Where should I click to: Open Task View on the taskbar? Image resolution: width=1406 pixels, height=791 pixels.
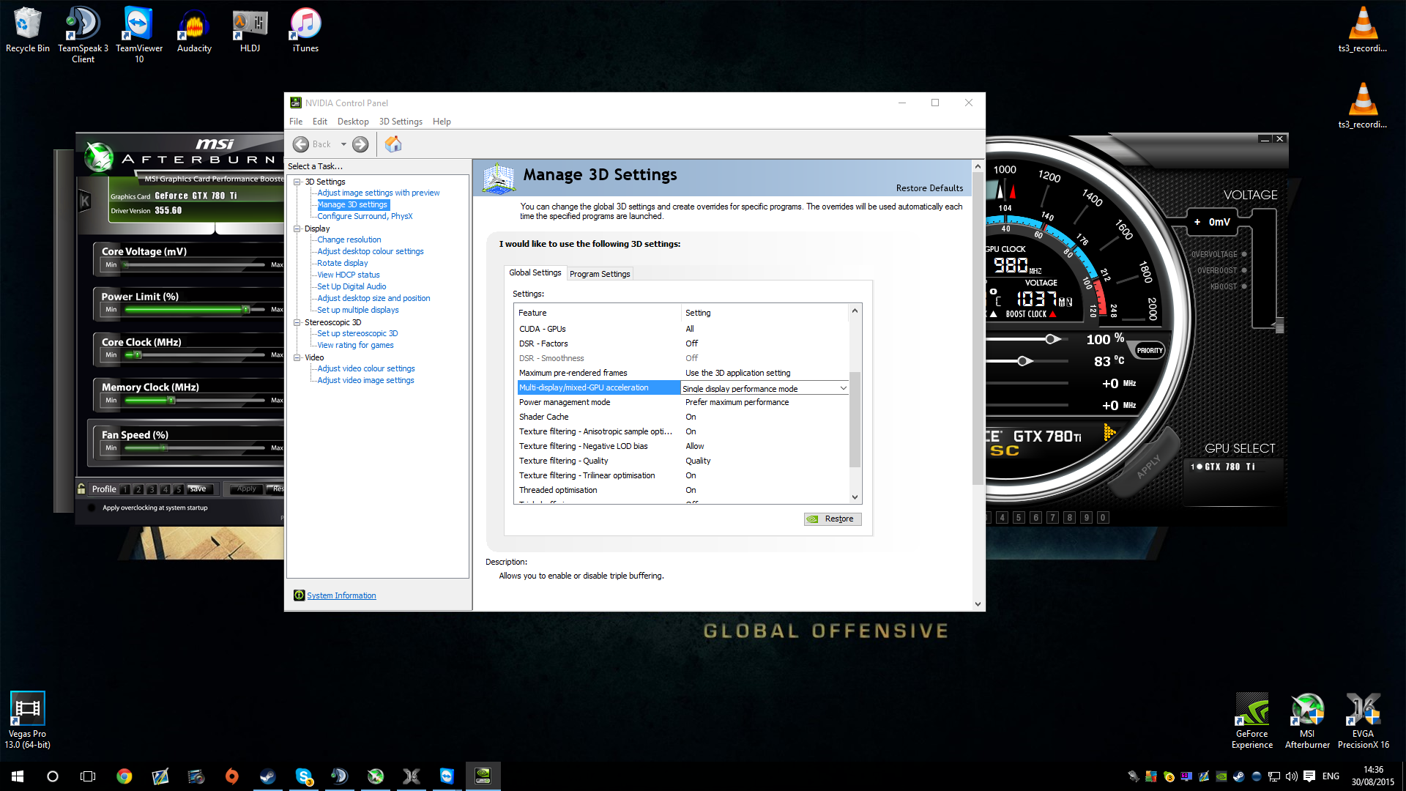(x=88, y=776)
